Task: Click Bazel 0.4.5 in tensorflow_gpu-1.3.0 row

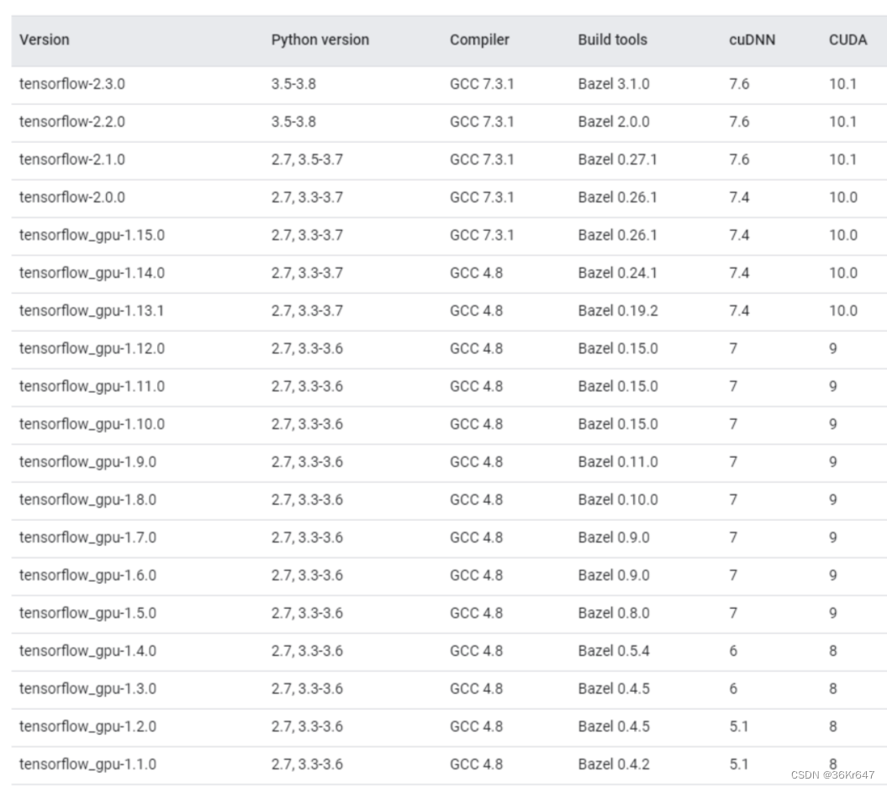Action: coord(614,690)
